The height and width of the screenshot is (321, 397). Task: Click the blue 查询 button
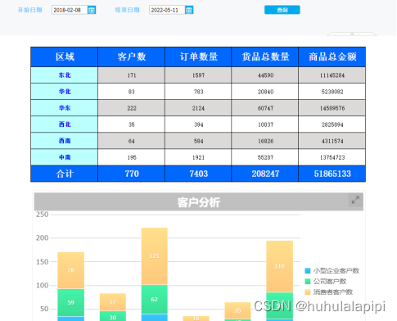click(282, 10)
